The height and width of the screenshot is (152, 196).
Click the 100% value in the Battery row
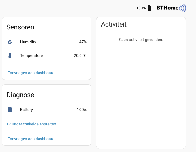click(82, 110)
